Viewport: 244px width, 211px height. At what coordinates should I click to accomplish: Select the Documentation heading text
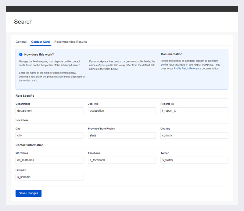pos(172,54)
